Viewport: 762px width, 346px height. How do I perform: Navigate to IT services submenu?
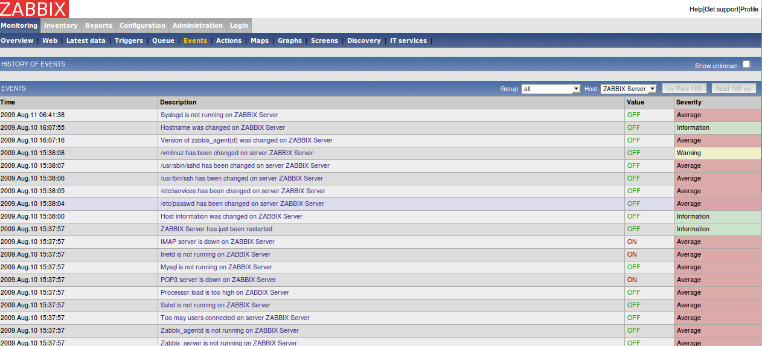(408, 40)
